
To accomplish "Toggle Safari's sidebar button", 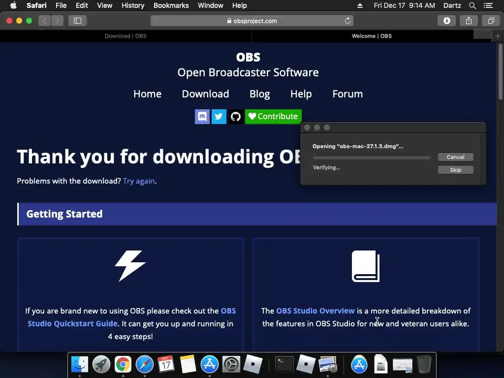I will click(77, 21).
